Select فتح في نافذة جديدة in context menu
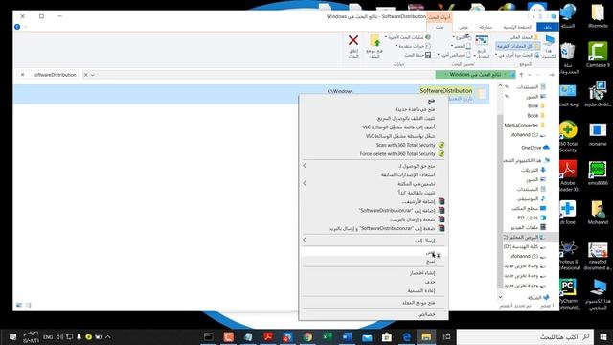The image size is (613, 345). (375, 109)
